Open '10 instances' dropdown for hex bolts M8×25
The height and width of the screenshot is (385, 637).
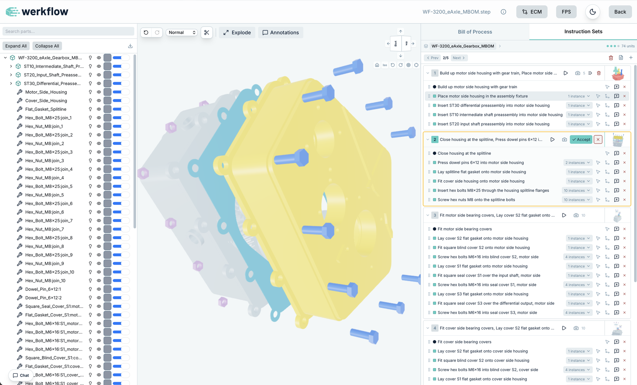tap(577, 190)
